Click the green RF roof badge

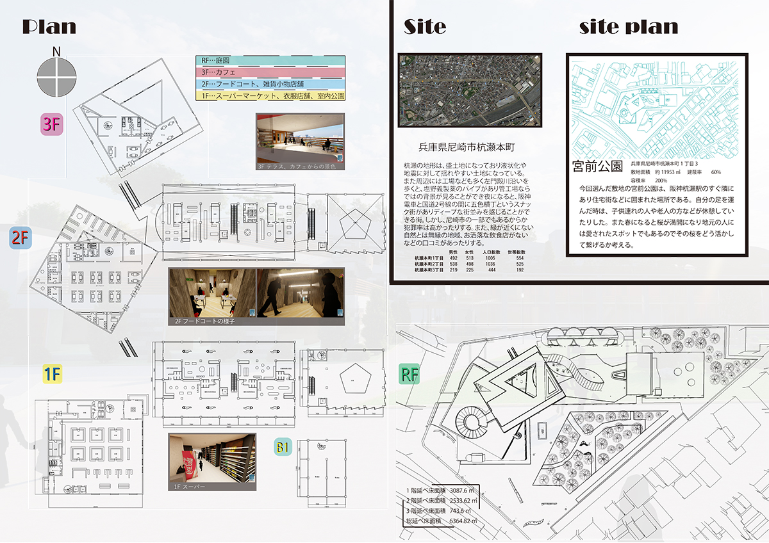[x=410, y=373]
